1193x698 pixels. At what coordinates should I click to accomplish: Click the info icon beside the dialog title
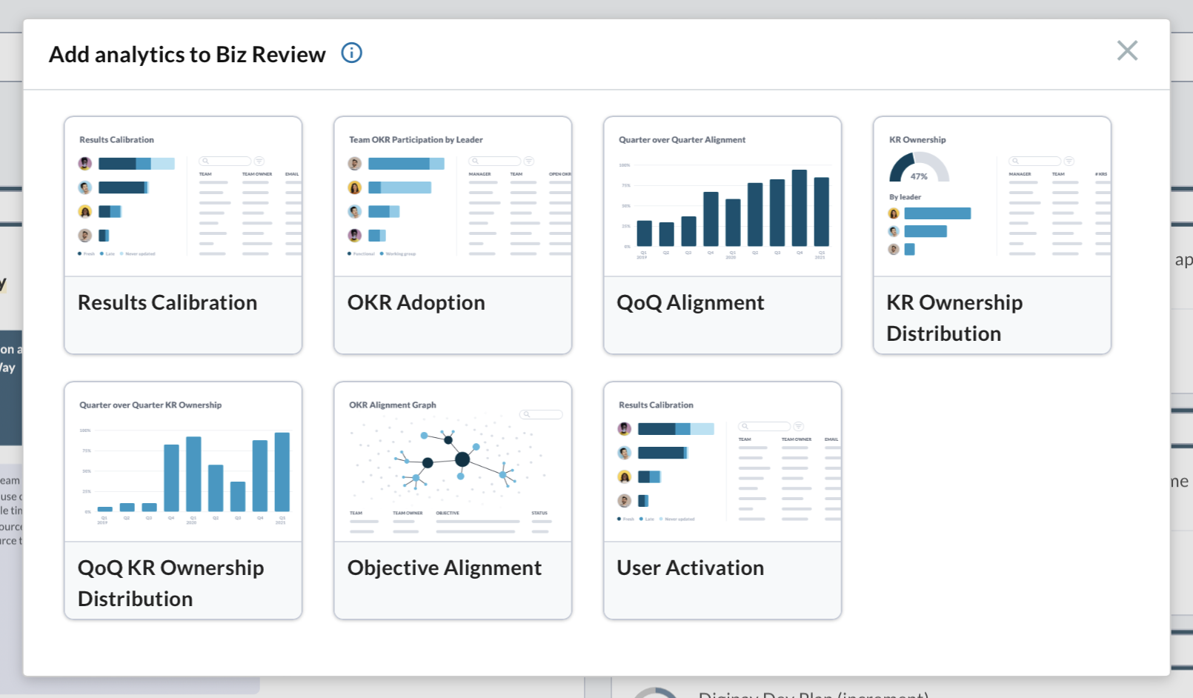[351, 53]
